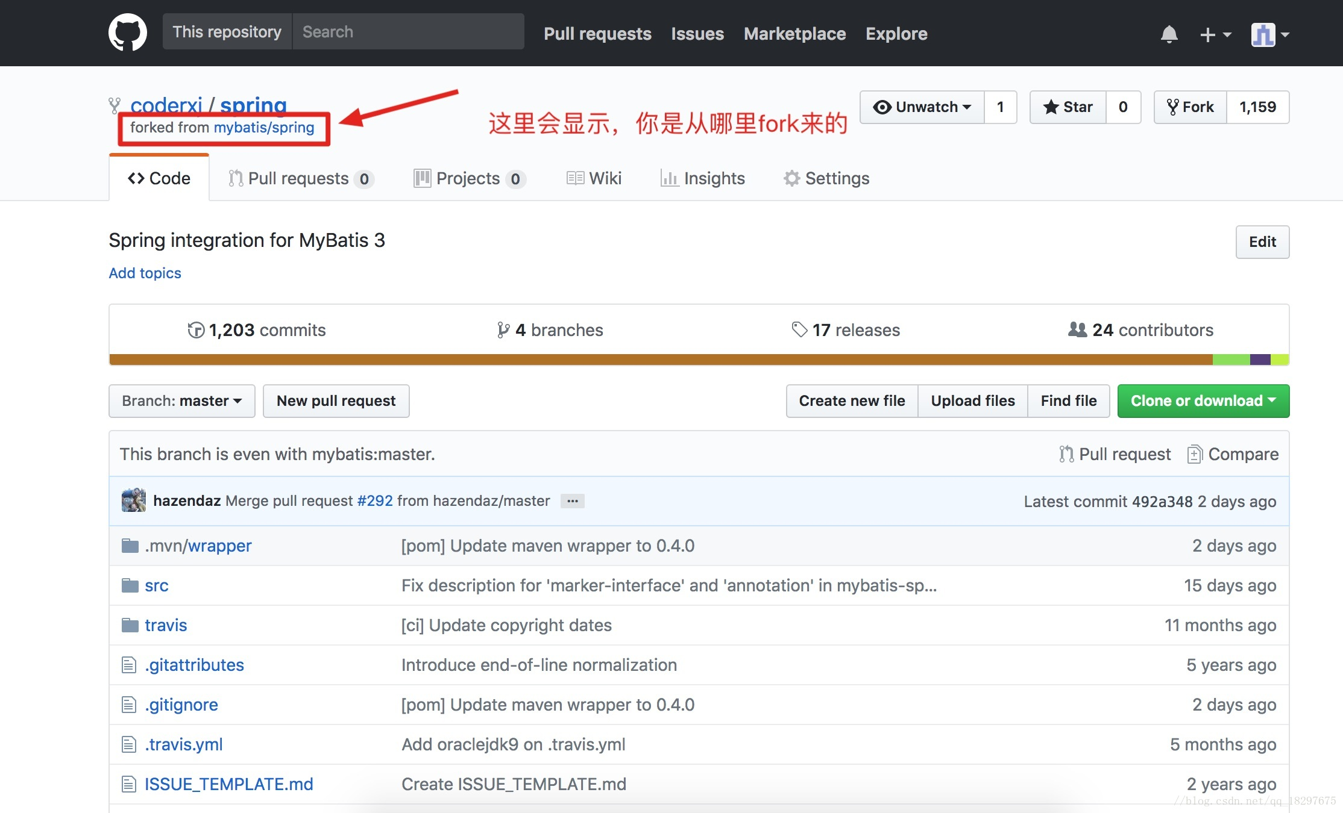The width and height of the screenshot is (1343, 813).
Task: Open the Unwatch notification menu
Action: click(x=922, y=107)
